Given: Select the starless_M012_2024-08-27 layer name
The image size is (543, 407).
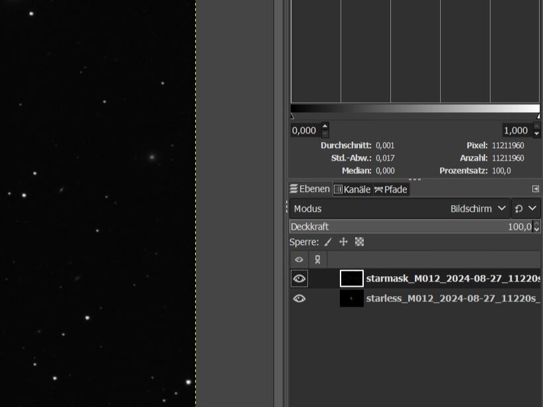Looking at the screenshot, I should 453,299.
